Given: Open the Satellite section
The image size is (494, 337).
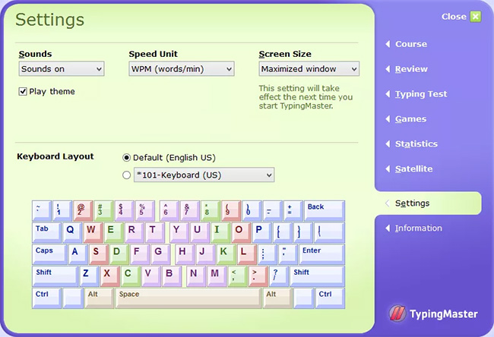Looking at the screenshot, I should pyautogui.click(x=413, y=168).
